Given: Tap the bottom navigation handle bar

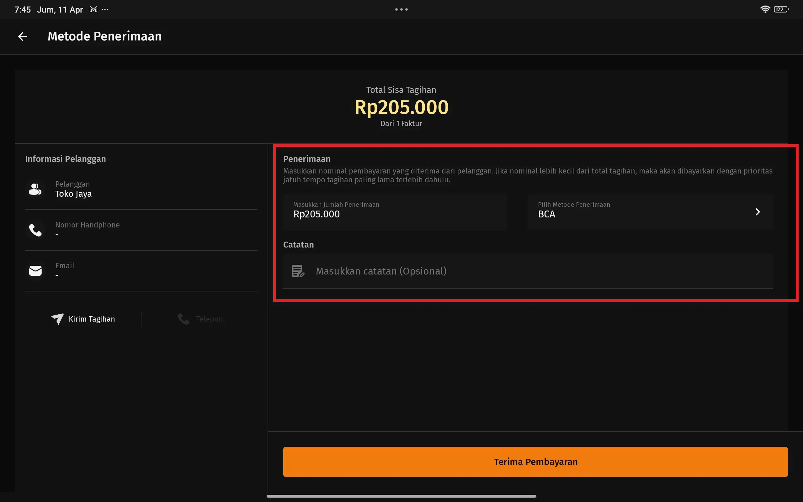Looking at the screenshot, I should pos(401,496).
